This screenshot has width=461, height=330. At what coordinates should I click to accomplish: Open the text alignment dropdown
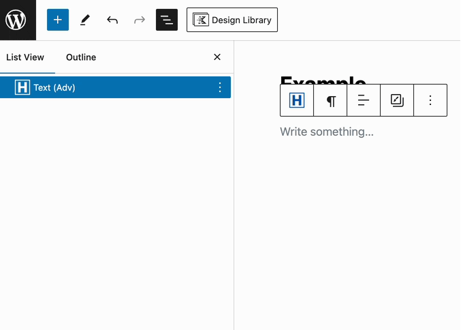click(364, 100)
